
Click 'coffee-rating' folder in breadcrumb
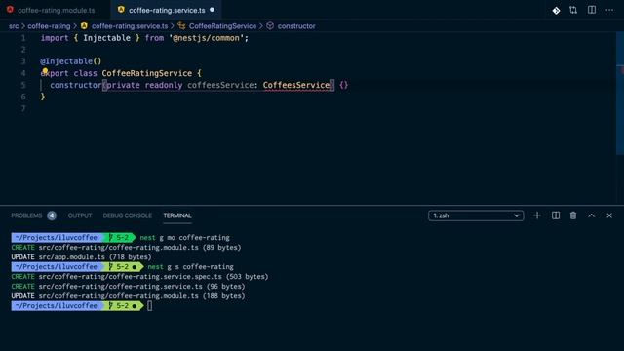[49, 26]
